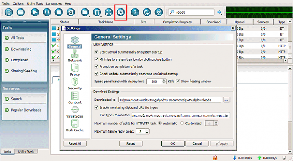Open dropdown arrow beside delete task icon
The image size is (293, 161).
[75, 16]
